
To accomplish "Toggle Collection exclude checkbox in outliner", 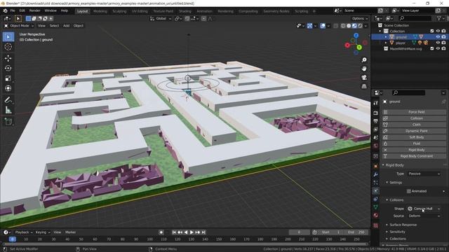I will [x=432, y=31].
